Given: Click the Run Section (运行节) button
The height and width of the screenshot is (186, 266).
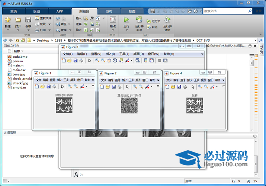Looking at the screenshot, I should click(x=153, y=21).
